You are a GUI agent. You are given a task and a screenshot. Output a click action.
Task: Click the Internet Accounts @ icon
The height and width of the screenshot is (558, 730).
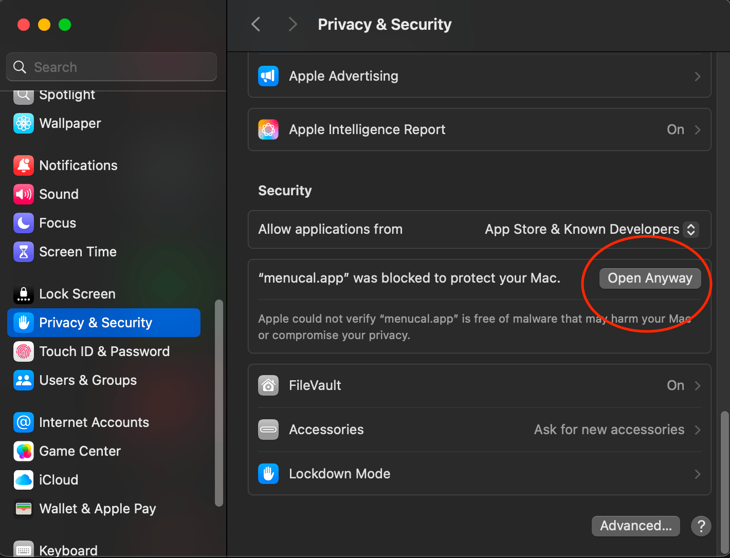coord(24,422)
